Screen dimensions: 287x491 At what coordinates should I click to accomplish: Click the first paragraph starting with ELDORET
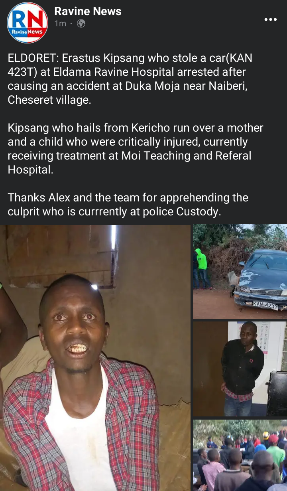130,79
